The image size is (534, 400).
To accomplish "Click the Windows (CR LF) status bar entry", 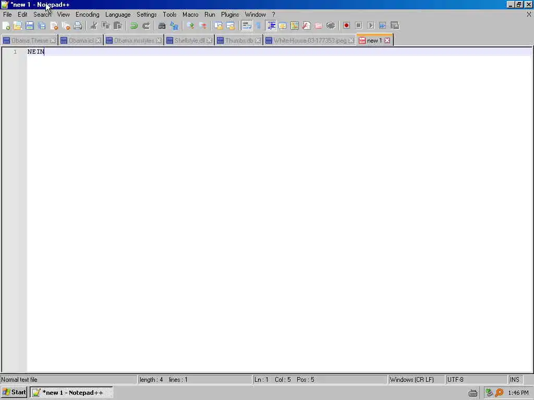I will click(x=416, y=380).
